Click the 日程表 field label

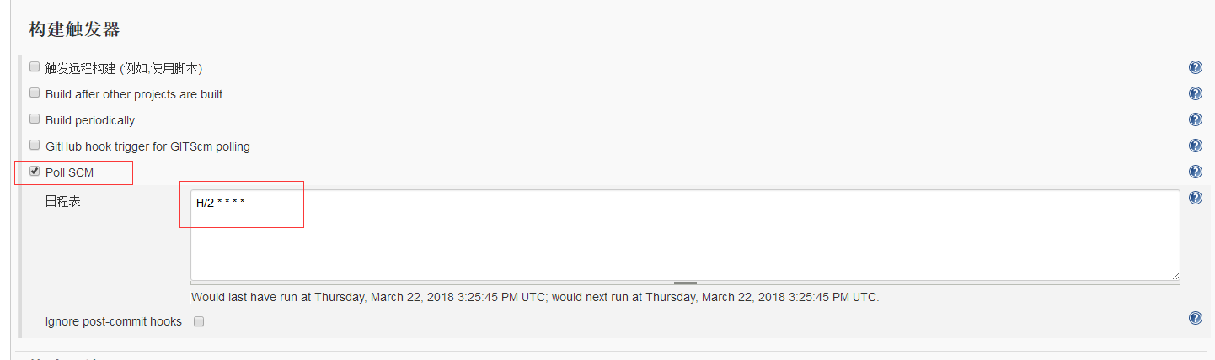[63, 202]
